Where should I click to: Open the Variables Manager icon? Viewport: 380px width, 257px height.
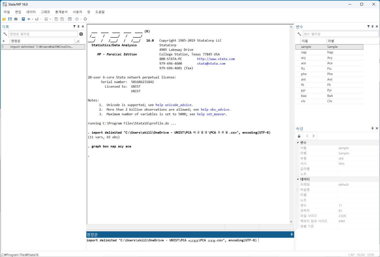pyautogui.click(x=70, y=19)
